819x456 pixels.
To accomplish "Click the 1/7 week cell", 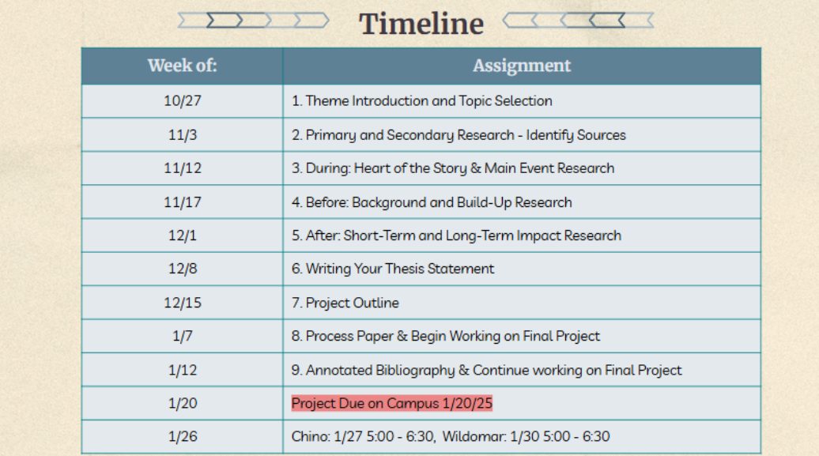I will (x=182, y=336).
